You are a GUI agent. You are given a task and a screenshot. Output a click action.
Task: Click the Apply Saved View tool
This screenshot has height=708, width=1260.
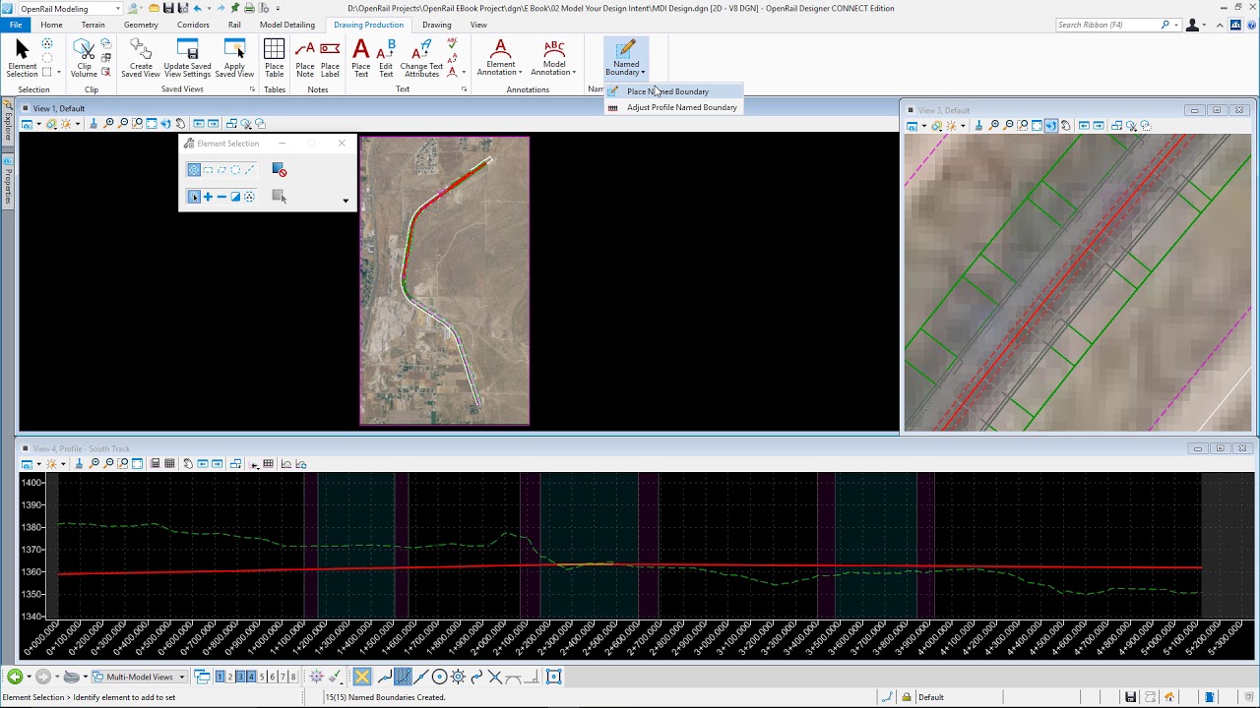tap(234, 59)
